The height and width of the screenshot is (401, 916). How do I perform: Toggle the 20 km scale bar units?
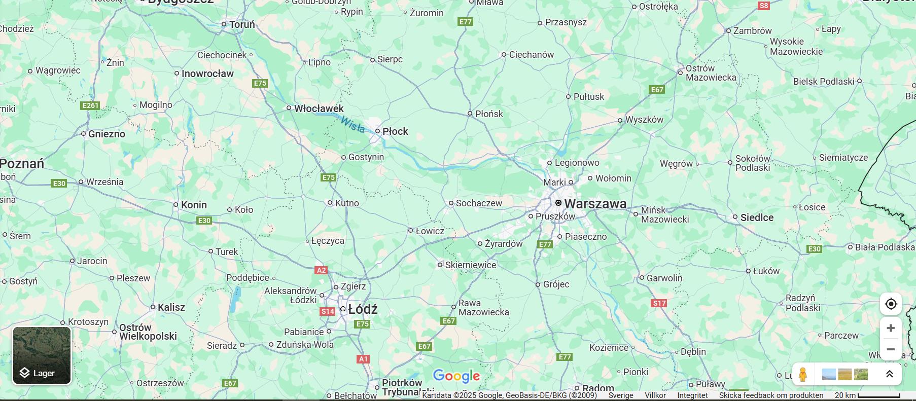[867, 395]
